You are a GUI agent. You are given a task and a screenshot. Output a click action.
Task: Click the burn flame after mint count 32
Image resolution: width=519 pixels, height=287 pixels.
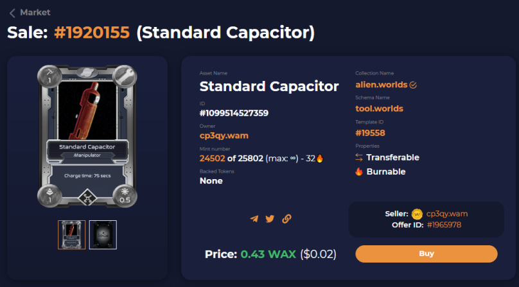click(320, 159)
